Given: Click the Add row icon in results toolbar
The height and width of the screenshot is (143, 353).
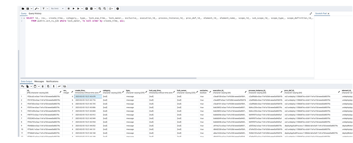Looking at the screenshot, I should [22, 86].
